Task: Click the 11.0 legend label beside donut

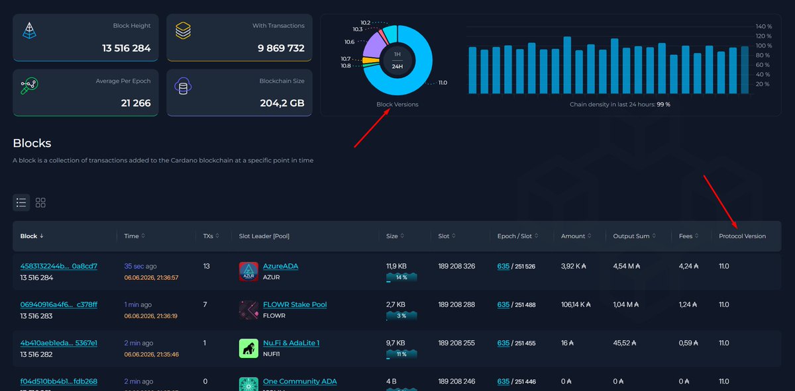Action: point(443,83)
